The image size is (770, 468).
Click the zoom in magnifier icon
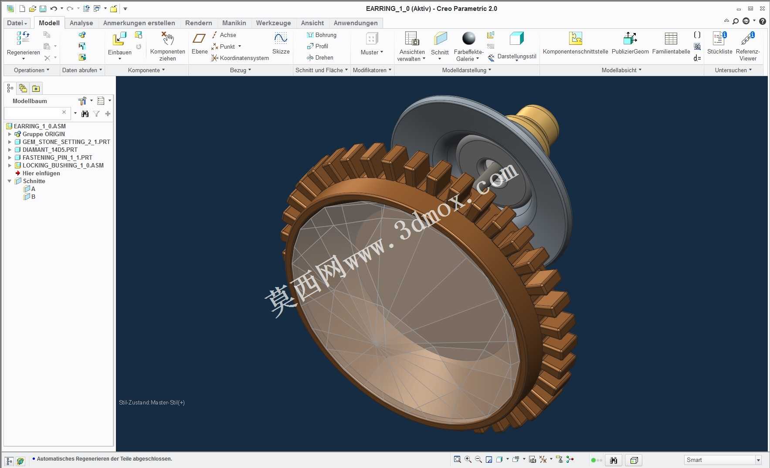pos(468,459)
